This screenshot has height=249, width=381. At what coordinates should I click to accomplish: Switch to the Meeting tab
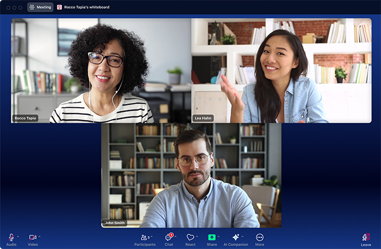pos(40,7)
